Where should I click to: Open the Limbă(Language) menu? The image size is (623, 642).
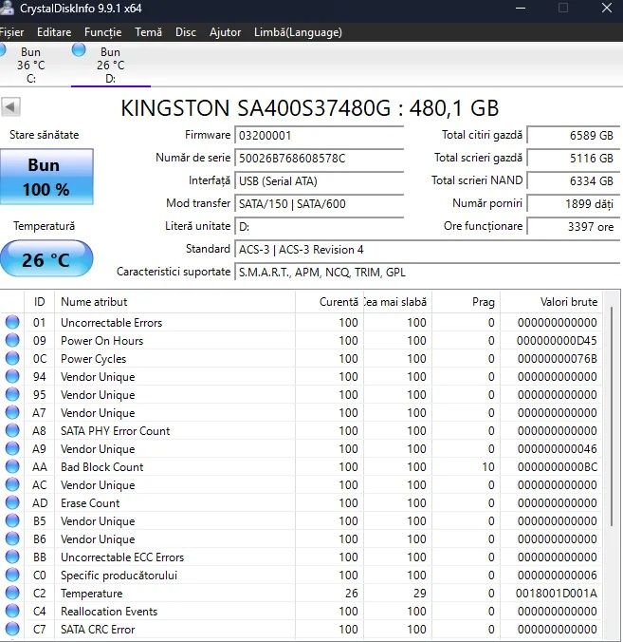pos(298,32)
